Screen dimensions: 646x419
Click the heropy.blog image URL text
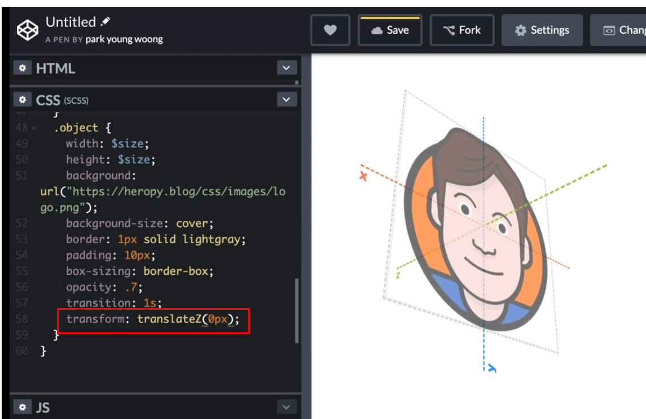(162, 199)
